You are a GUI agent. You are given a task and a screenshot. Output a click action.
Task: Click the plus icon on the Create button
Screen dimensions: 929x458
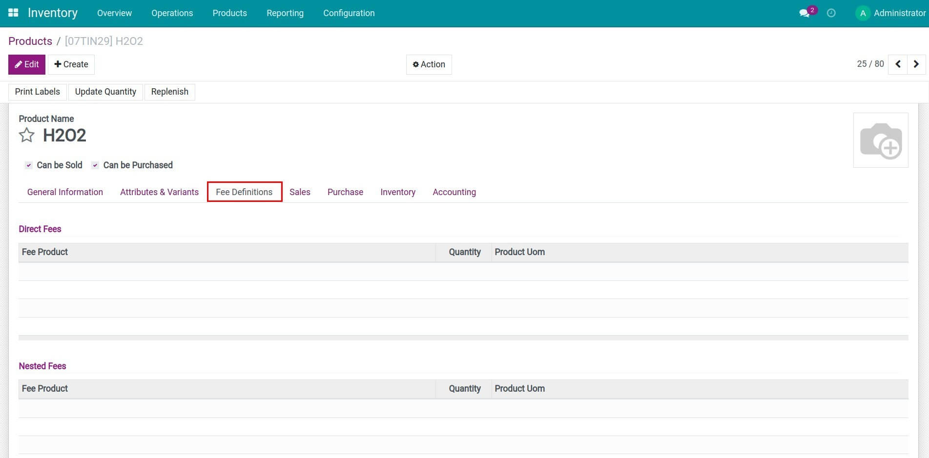(x=58, y=64)
